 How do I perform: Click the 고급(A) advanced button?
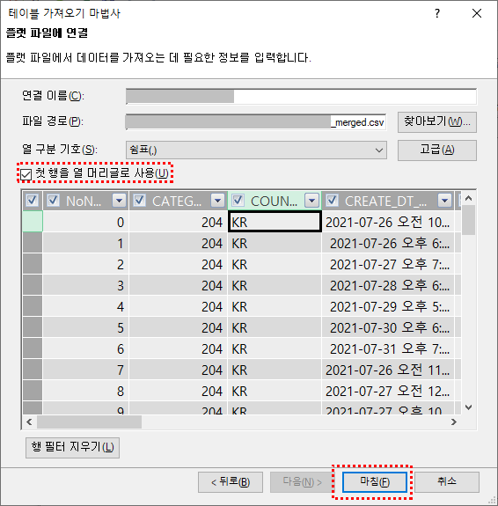437,150
